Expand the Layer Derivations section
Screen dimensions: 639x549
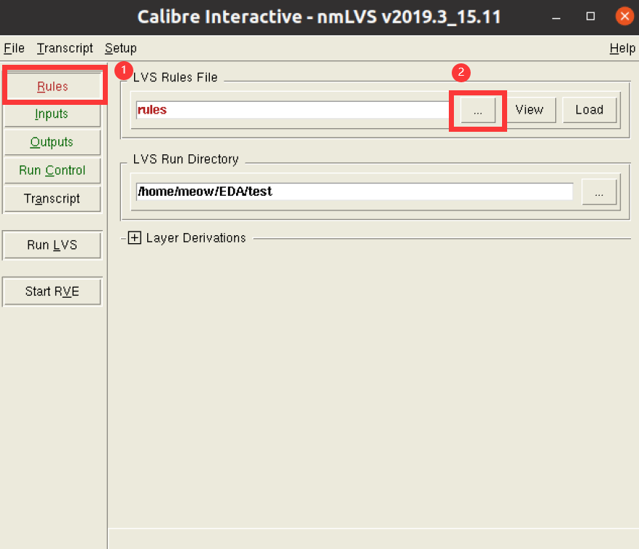click(134, 237)
